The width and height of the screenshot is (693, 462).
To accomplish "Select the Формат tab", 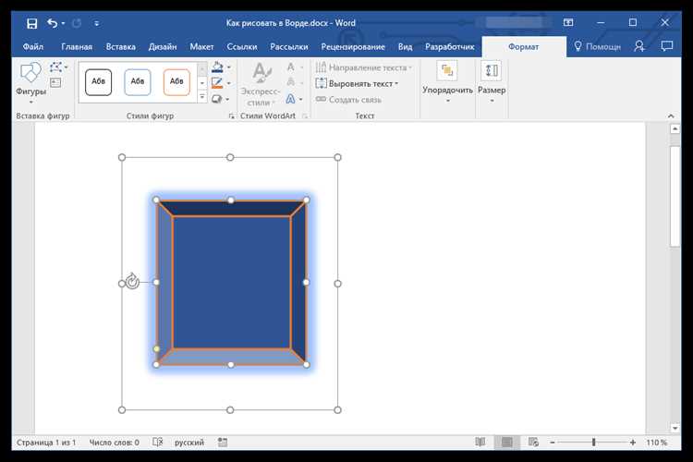I will pyautogui.click(x=523, y=46).
